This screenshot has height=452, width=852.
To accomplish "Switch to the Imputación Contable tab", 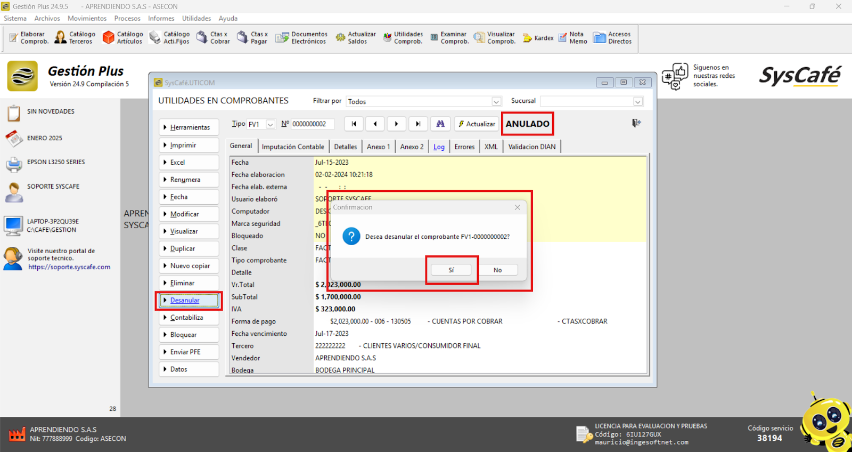I will (293, 147).
